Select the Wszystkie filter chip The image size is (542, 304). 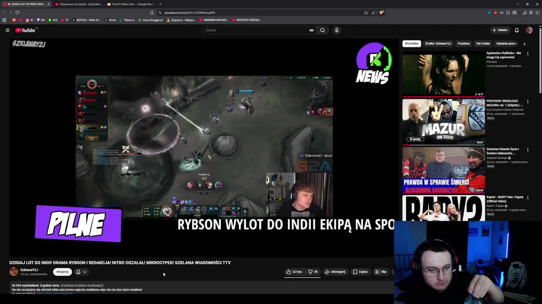[x=412, y=43]
